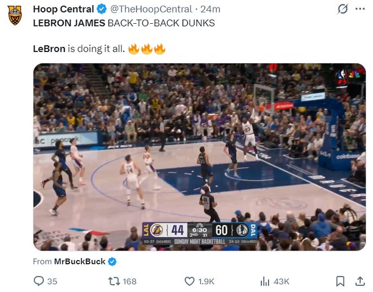Open the MrBuckBuck source profile link
This screenshot has width=373, height=292.
click(x=80, y=262)
